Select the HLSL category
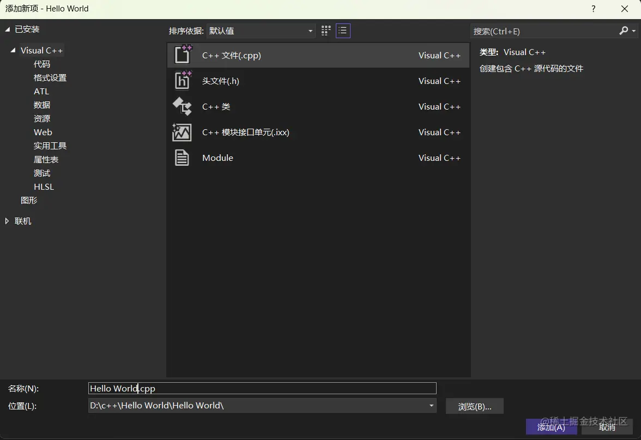Screen dimensions: 641x440 pyautogui.click(x=44, y=187)
